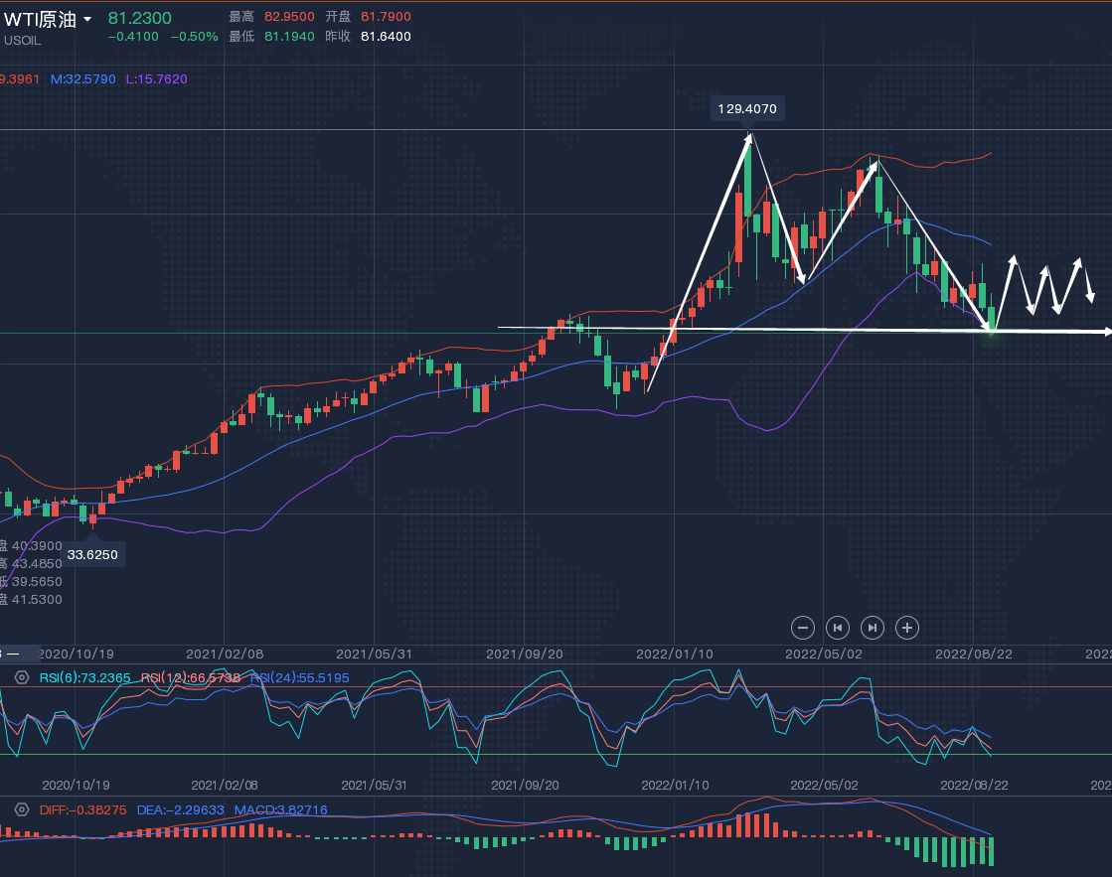This screenshot has height=877, width=1112.
Task: Click the latest green candle on support line
Action: point(991,320)
